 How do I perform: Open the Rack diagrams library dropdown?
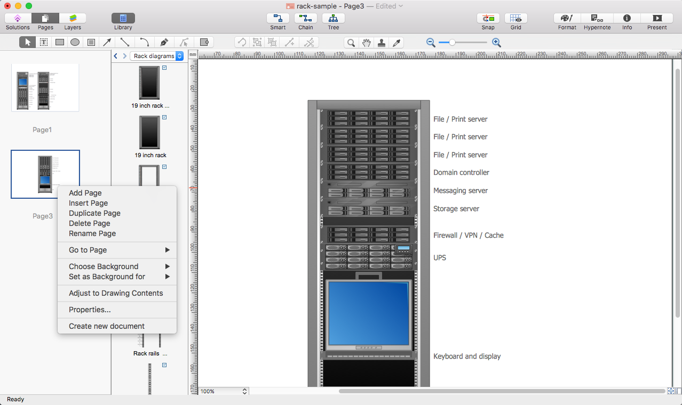[x=157, y=56]
